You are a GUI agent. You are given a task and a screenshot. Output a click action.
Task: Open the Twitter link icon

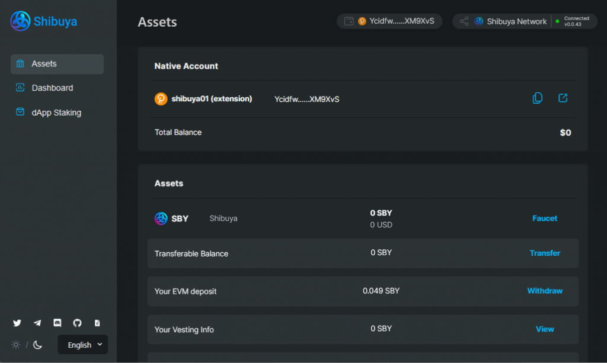[x=17, y=323]
